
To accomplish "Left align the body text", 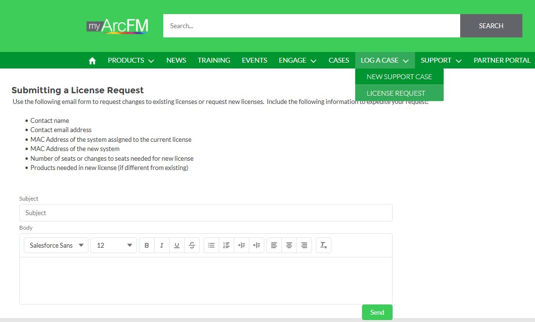I will (x=274, y=245).
